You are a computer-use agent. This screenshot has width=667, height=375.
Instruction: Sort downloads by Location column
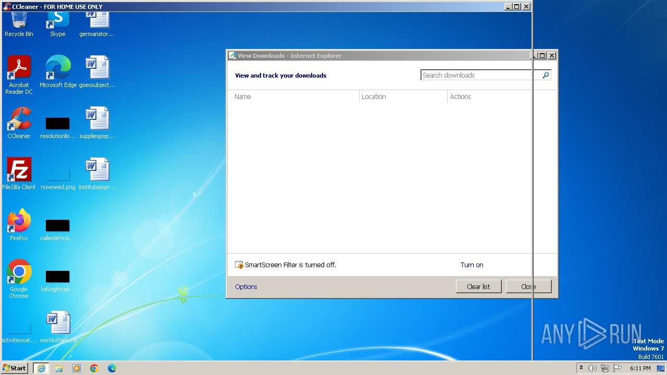point(403,96)
